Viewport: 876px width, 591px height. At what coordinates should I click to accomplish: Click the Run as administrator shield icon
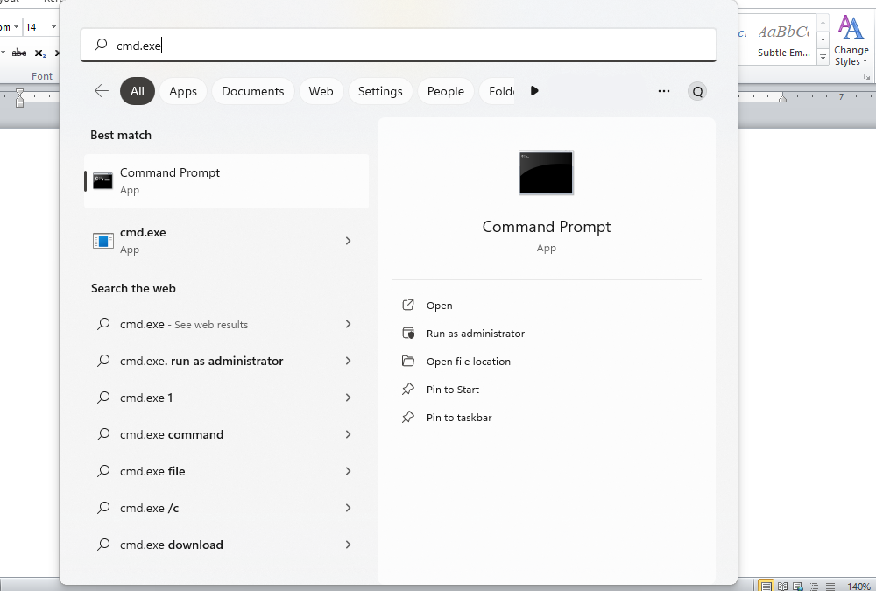pyautogui.click(x=408, y=333)
